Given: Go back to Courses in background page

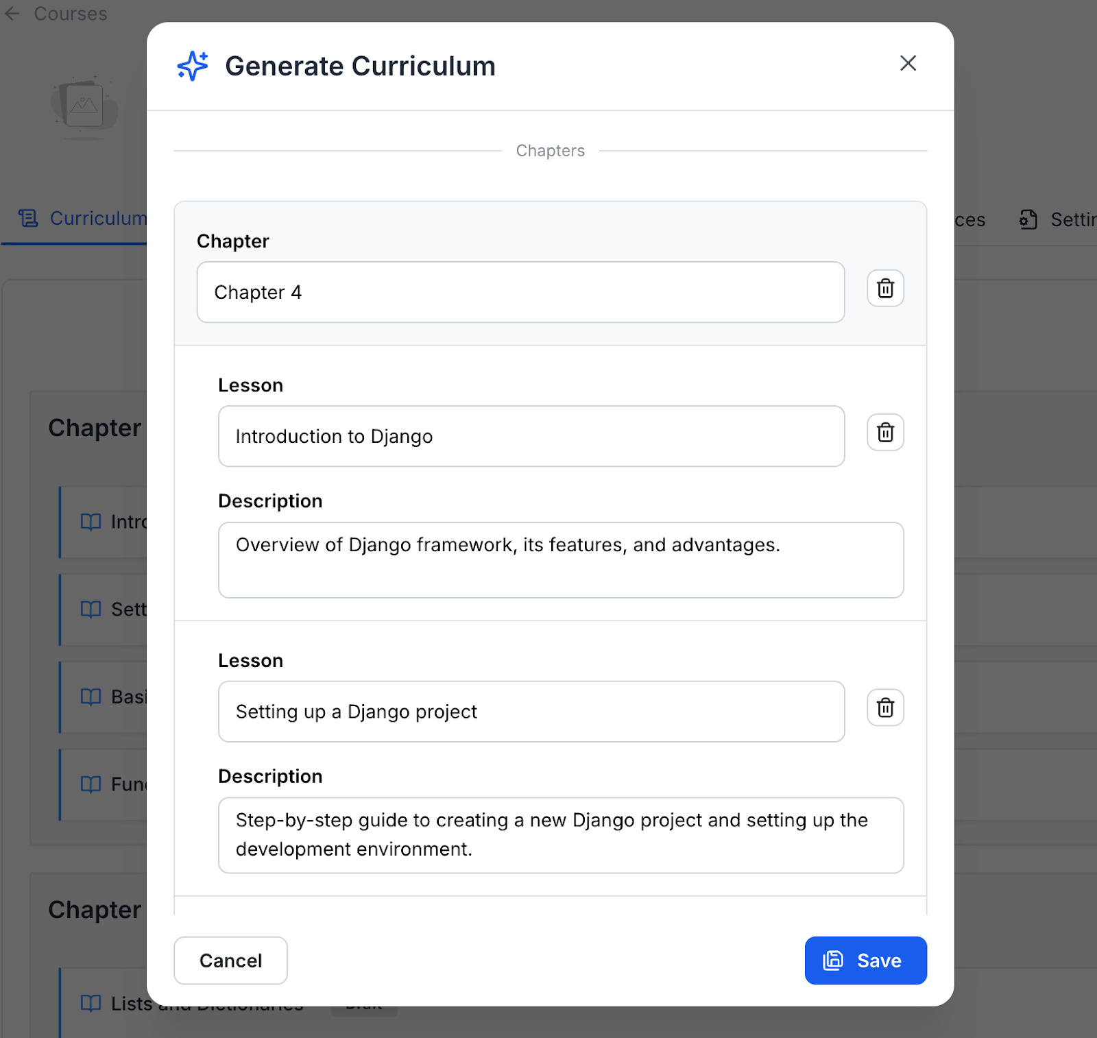Looking at the screenshot, I should [71, 14].
